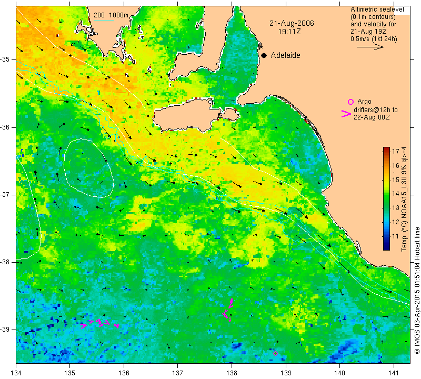Click the time label '19:11Z'
The image size is (421, 379).
pyautogui.click(x=289, y=32)
